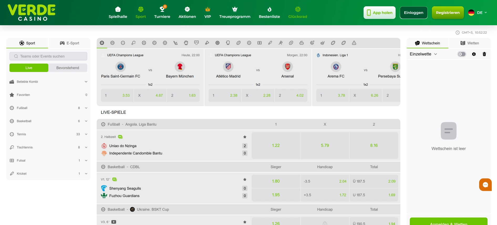Open Aktionen in top navigation

[187, 13]
